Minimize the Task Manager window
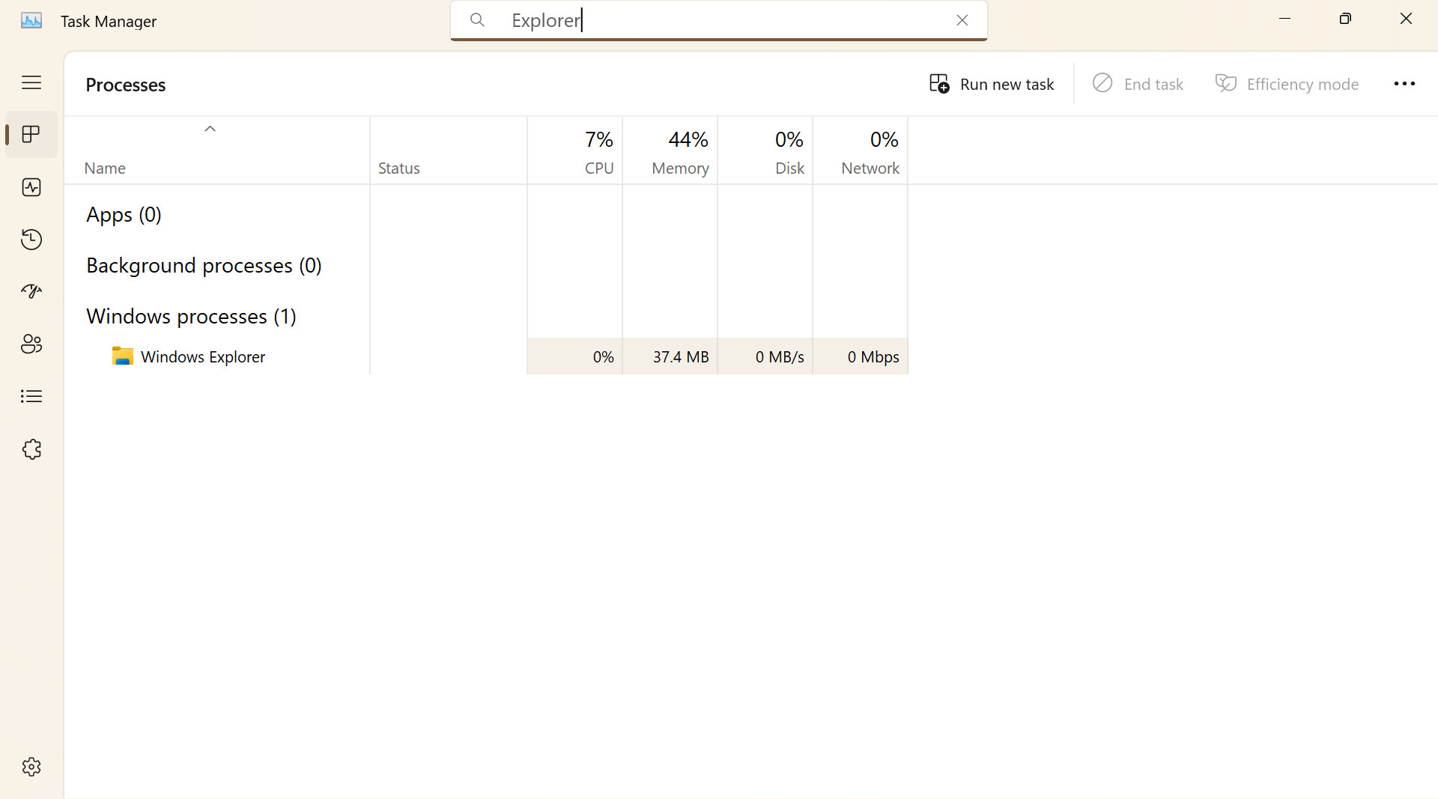This screenshot has width=1438, height=799. [x=1285, y=19]
